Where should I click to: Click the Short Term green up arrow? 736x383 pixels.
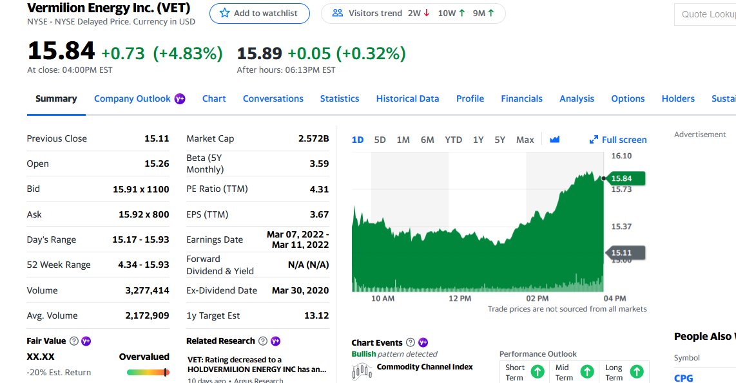tap(537, 372)
